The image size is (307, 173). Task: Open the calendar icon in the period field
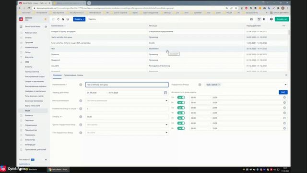pyautogui.click(x=165, y=93)
